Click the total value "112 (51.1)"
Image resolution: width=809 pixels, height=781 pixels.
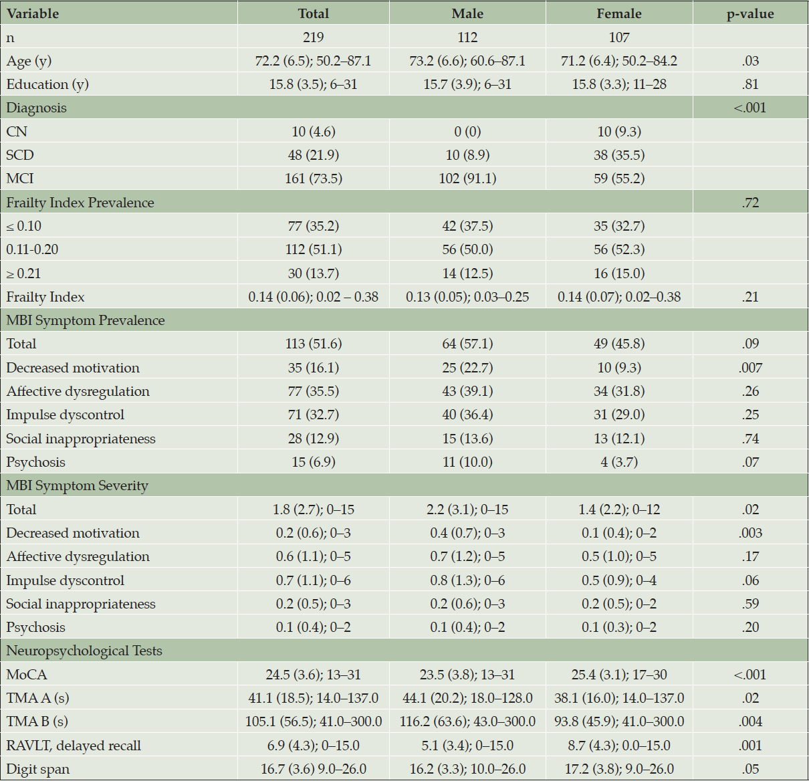pyautogui.click(x=314, y=249)
